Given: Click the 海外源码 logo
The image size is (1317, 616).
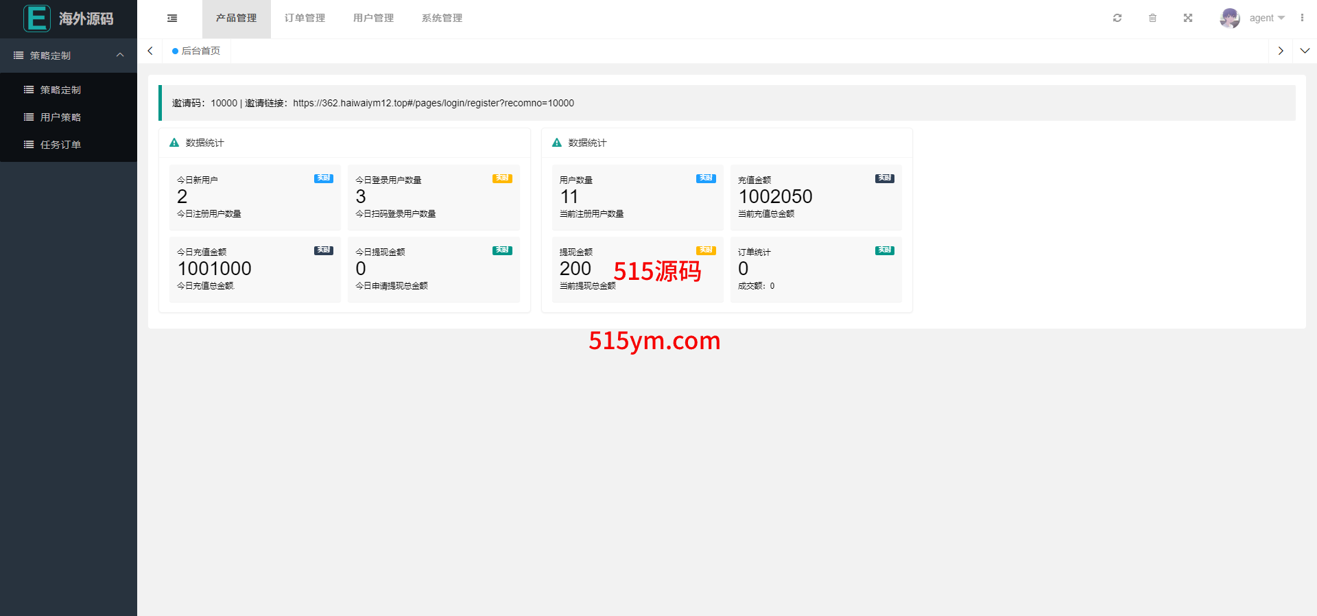Looking at the screenshot, I should point(69,19).
